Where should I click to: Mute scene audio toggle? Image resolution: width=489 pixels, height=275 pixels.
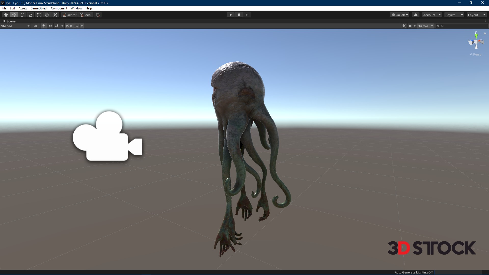click(x=50, y=26)
